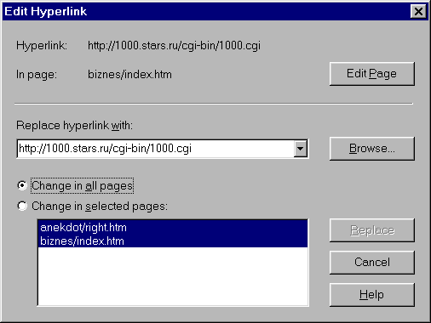Click the static hyperlink URL beside 'Hyperlink:'
The width and height of the screenshot is (431, 323).
tap(174, 46)
